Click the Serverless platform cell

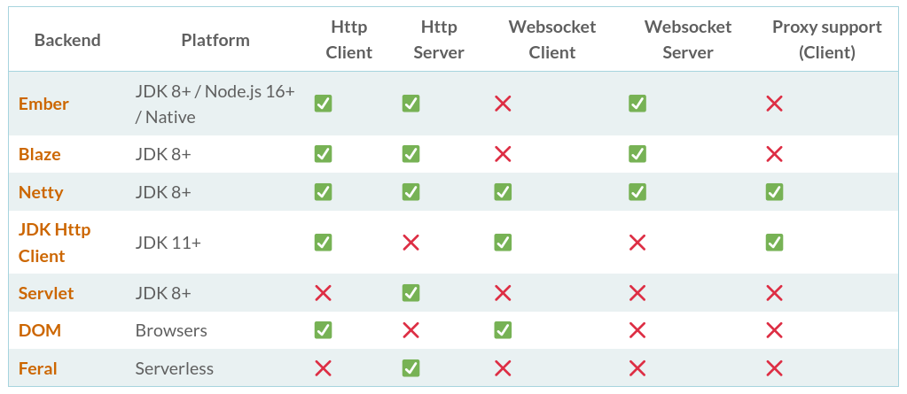[175, 368]
